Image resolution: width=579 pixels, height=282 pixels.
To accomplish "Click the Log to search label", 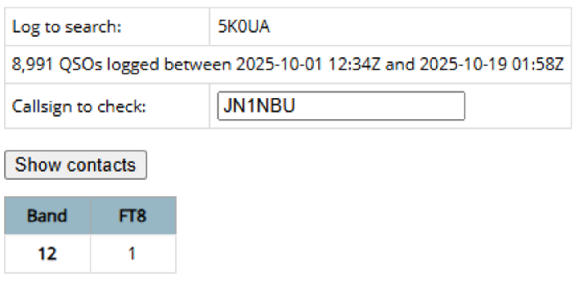I will coord(66,27).
